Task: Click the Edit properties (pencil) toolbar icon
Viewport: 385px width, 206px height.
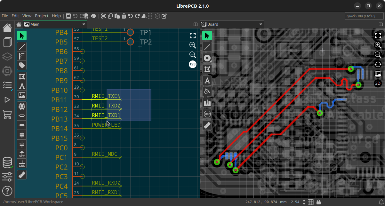Action: coord(164,16)
